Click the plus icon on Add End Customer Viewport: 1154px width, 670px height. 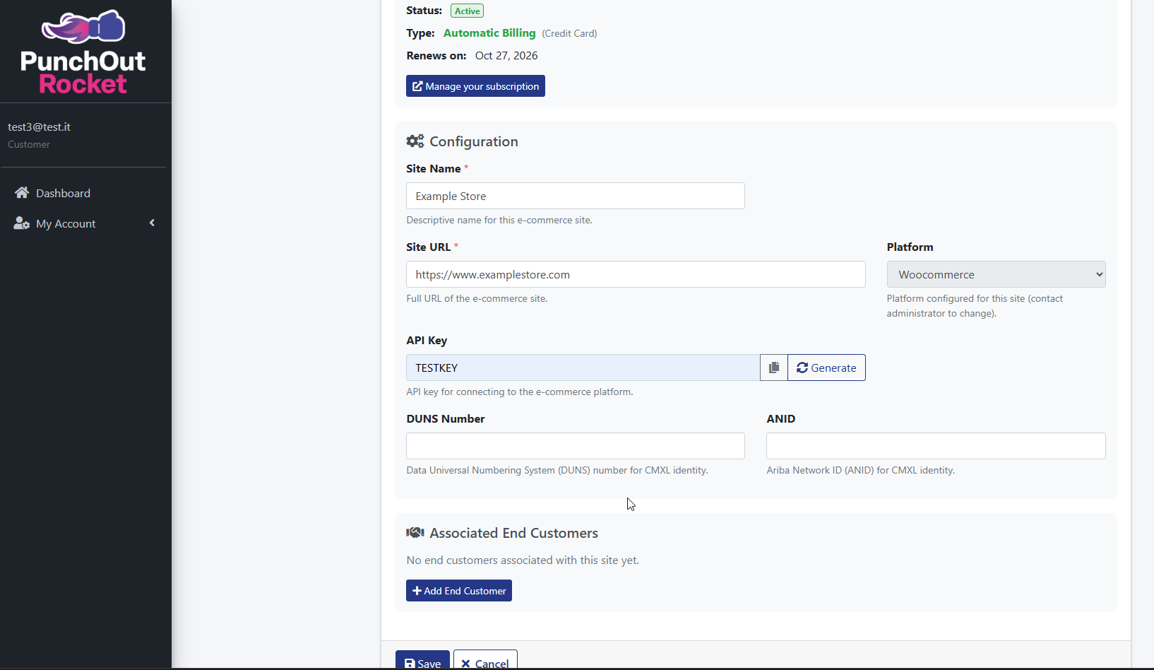[x=419, y=590]
